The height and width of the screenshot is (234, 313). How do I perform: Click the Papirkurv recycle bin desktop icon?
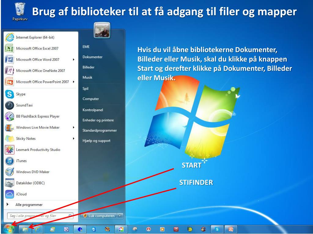[x=20, y=12]
